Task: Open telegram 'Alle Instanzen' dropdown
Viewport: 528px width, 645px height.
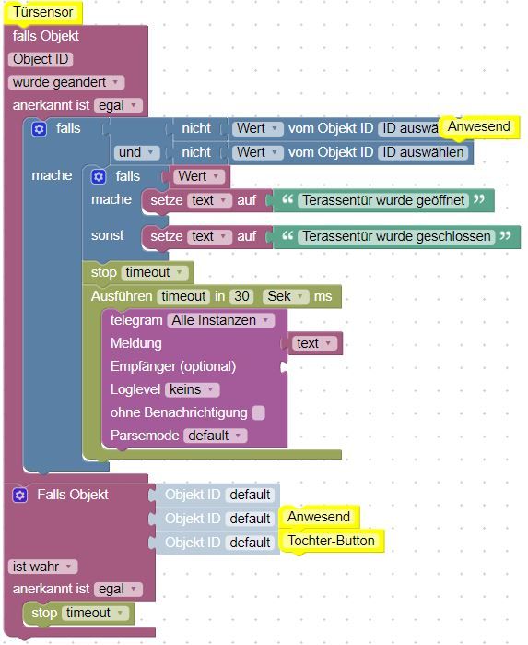Action: tap(220, 320)
